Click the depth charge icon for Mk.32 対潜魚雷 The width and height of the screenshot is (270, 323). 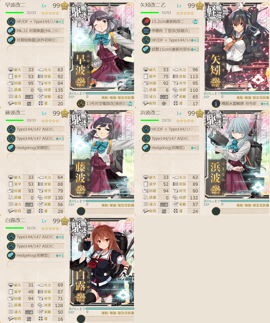pos(11,31)
